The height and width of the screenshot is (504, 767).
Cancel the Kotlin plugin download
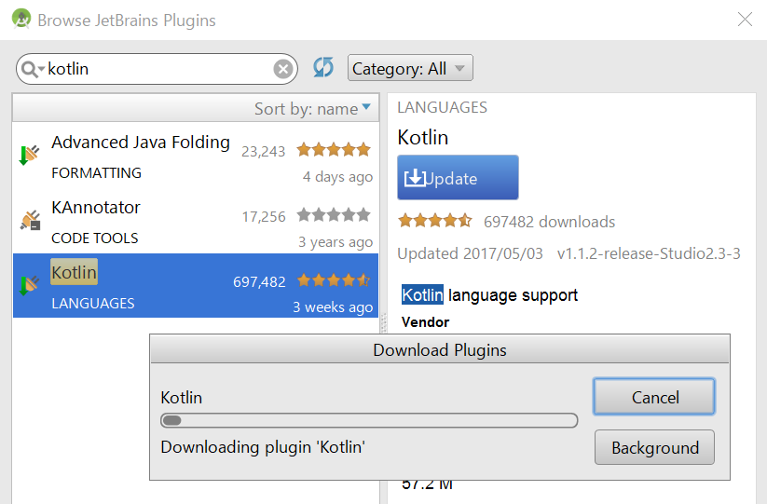click(x=654, y=397)
